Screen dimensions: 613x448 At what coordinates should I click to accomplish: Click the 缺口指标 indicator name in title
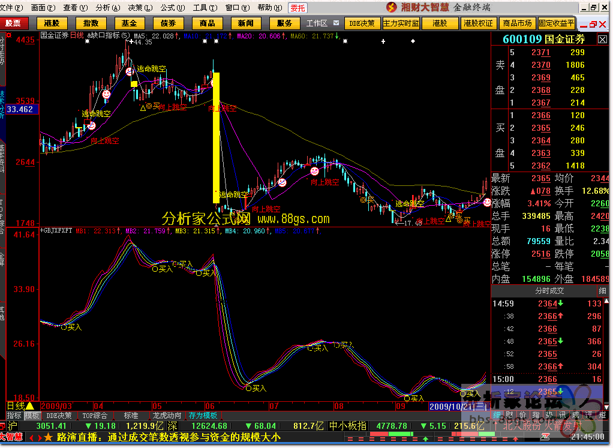tap(104, 35)
